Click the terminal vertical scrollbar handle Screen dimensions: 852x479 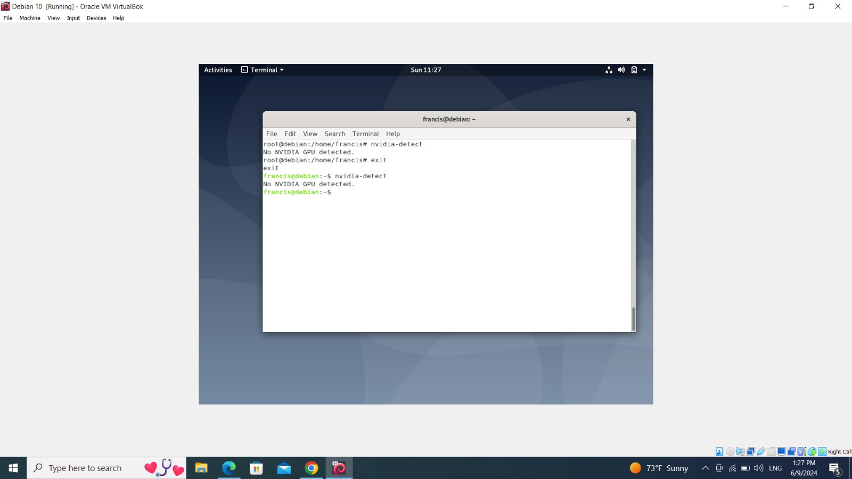pos(633,319)
